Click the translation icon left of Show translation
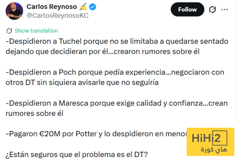Screen dimensions: 238x160 click(9, 30)
